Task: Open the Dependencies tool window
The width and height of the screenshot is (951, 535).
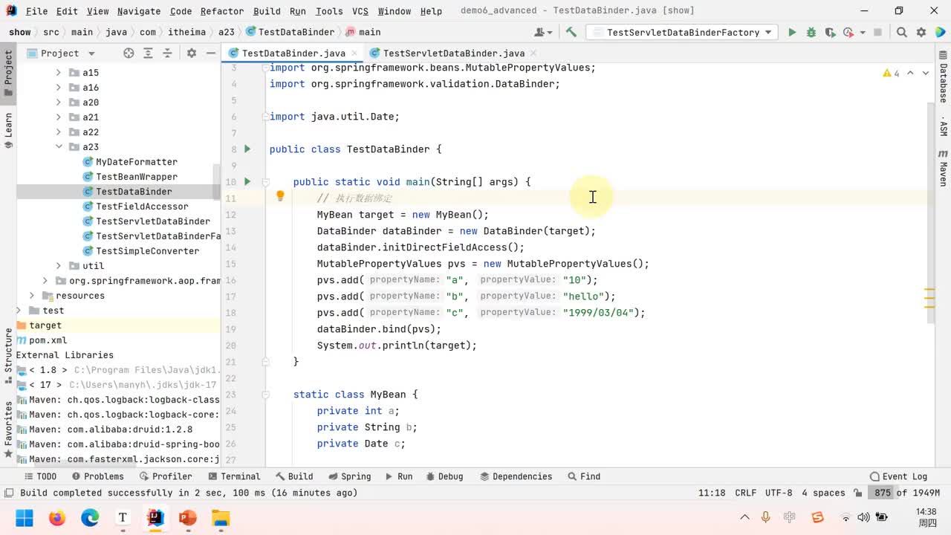Action: click(x=516, y=476)
